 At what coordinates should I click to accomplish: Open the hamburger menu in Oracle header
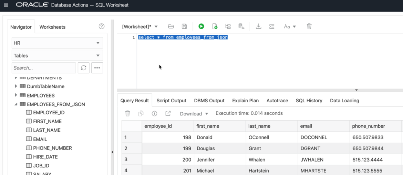pos(6,5)
